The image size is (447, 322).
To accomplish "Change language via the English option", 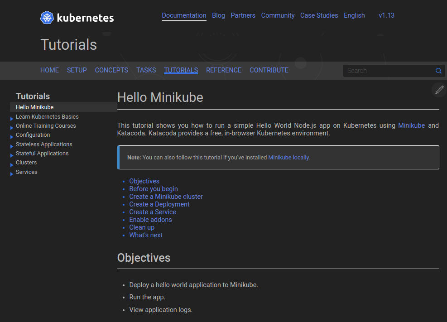I will point(354,15).
